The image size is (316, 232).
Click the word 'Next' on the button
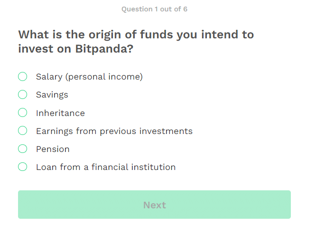coord(155,205)
